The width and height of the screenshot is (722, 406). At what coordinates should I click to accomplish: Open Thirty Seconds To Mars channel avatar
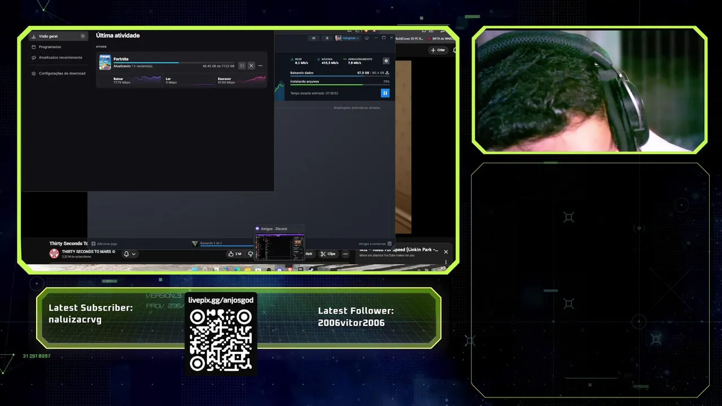tap(54, 254)
